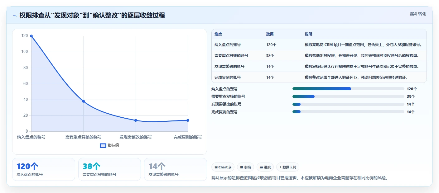The height and width of the screenshot is (193, 439).
Task: Click the progress bar for 完成复测的账号
Action: pyautogui.click(x=348, y=112)
